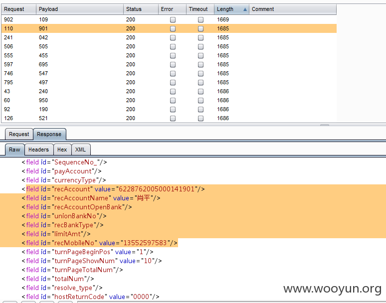The height and width of the screenshot is (303, 386).
Task: Click the currencyType field line
Action: [x=64, y=180]
